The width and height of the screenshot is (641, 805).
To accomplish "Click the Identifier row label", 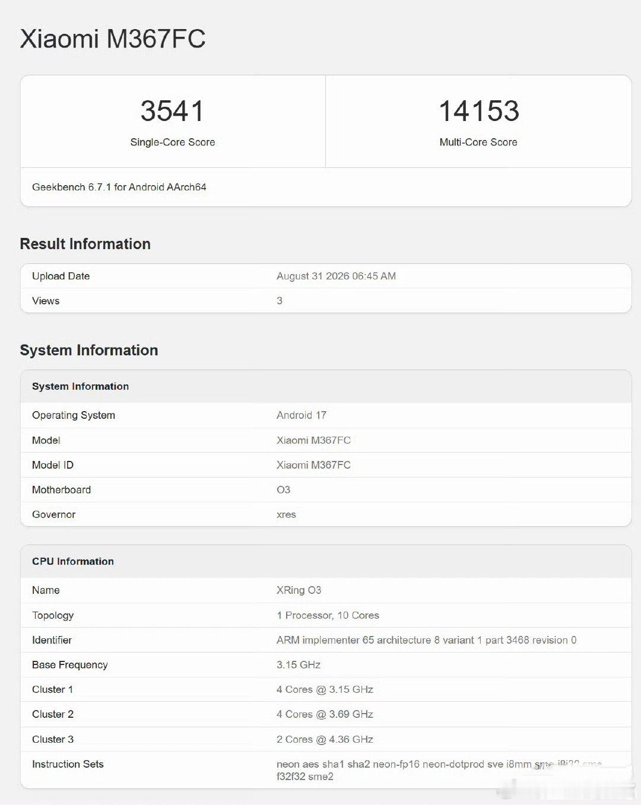I will coord(52,640).
